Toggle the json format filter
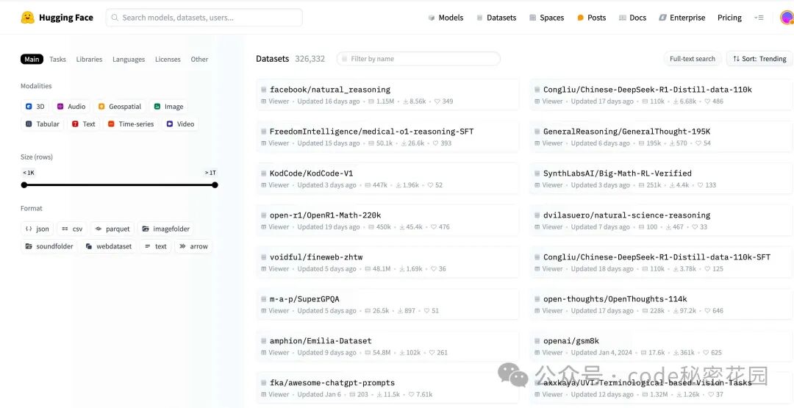Viewport: 794px width, 408px height. [x=37, y=229]
